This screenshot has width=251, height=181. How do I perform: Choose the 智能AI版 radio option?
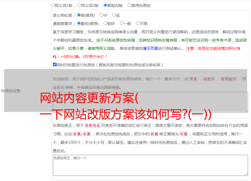click(x=105, y=5)
